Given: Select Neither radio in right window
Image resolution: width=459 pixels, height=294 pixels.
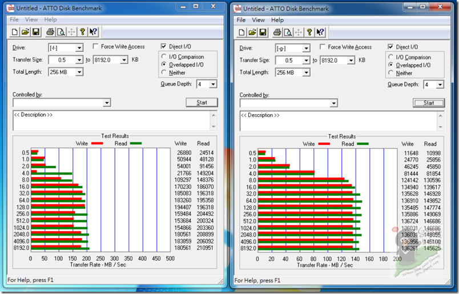Looking at the screenshot, I should point(390,73).
